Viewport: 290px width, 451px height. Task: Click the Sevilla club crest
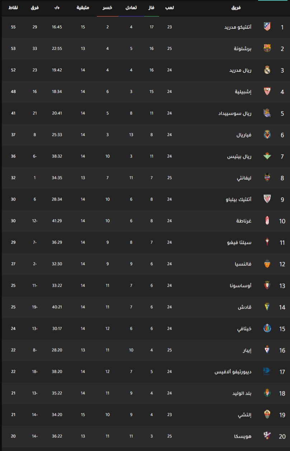point(267,91)
